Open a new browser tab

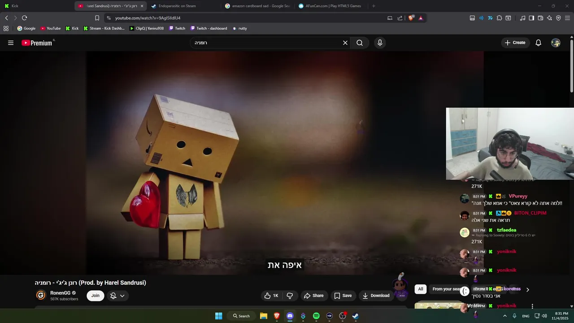point(374,6)
